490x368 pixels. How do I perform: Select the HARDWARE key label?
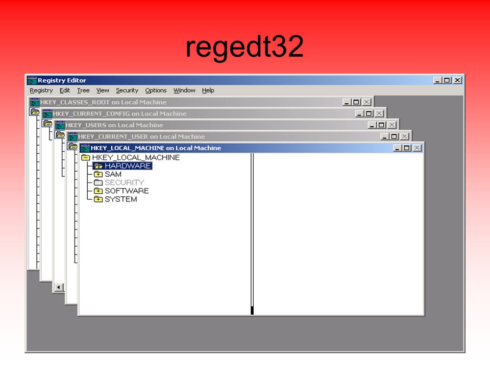(128, 166)
